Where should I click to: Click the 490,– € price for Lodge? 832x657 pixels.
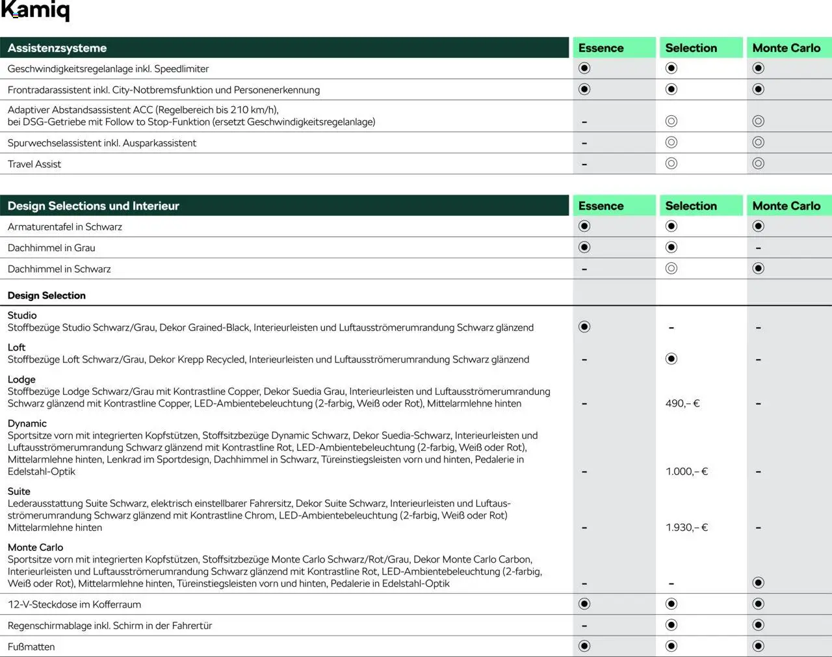(682, 403)
